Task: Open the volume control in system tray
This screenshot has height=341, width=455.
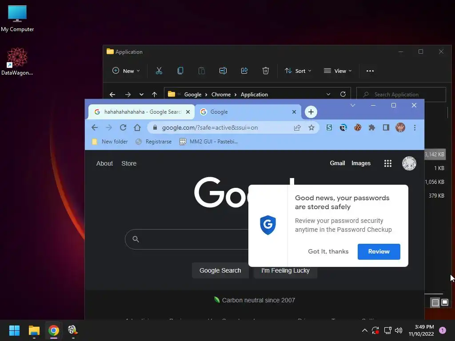Action: [399, 330]
